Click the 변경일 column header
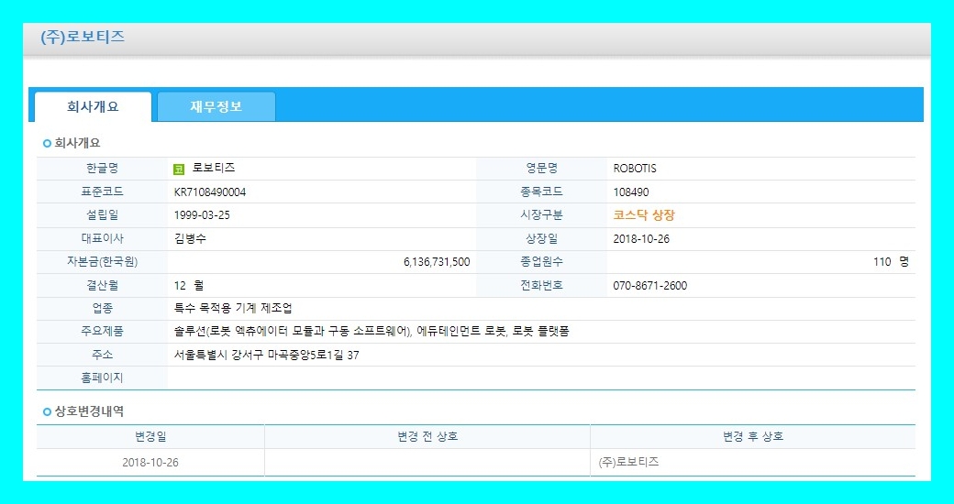This screenshot has width=954, height=504. (x=150, y=436)
